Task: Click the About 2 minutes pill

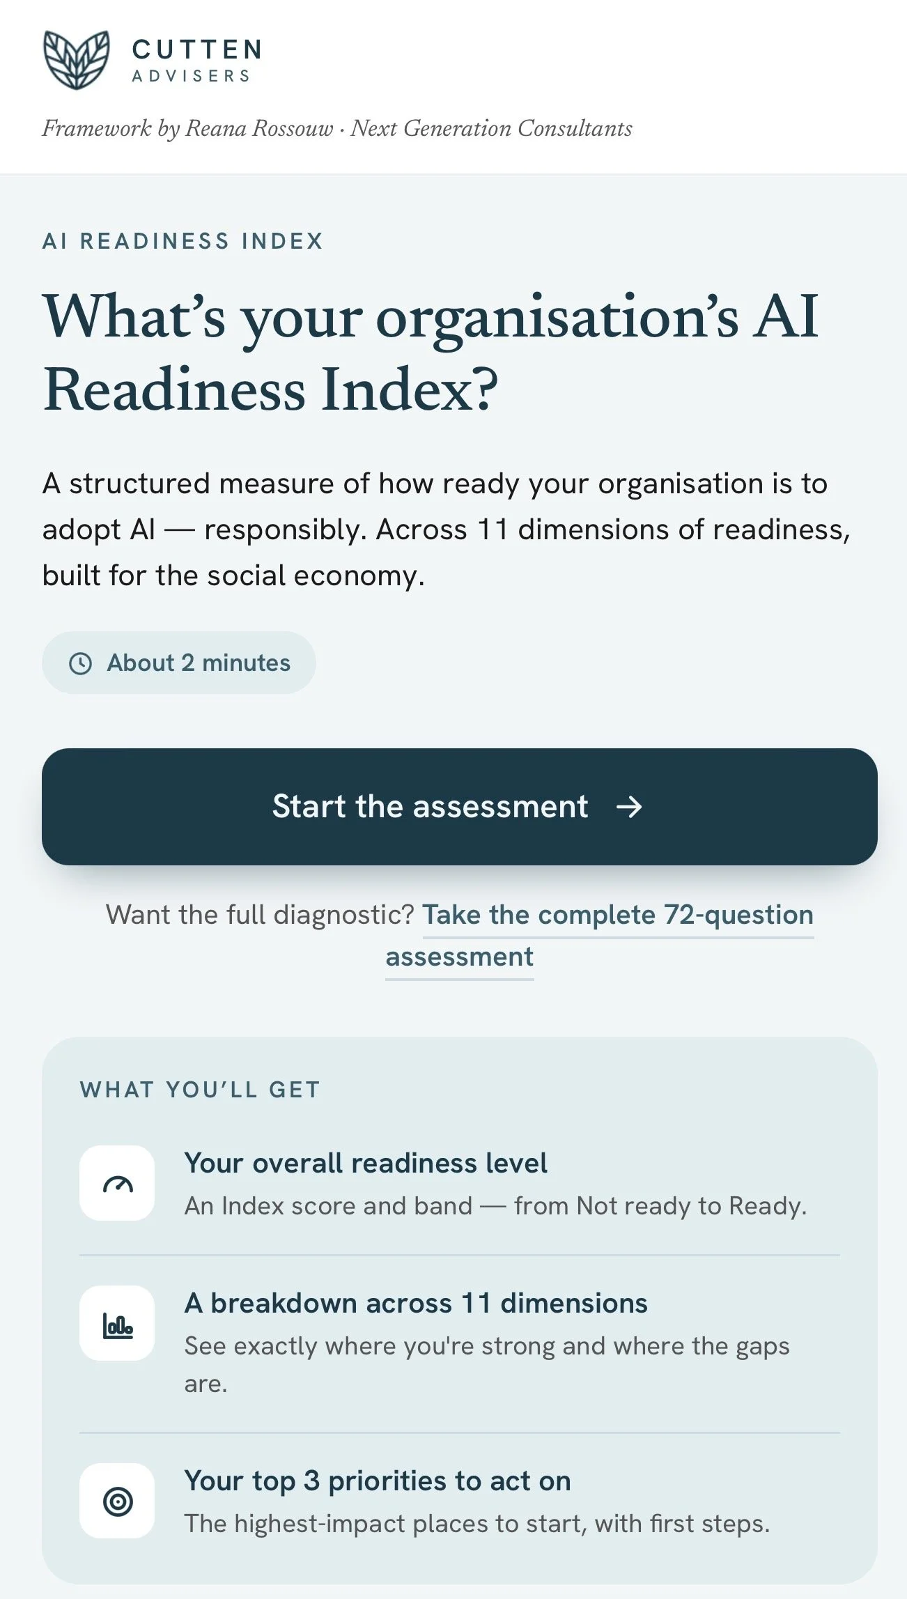Action: (x=179, y=663)
